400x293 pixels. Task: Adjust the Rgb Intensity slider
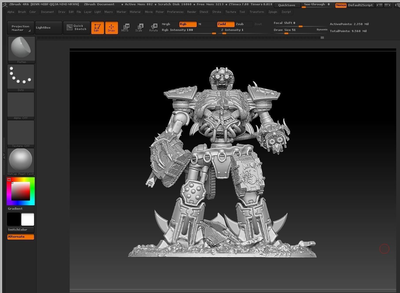coord(189,31)
